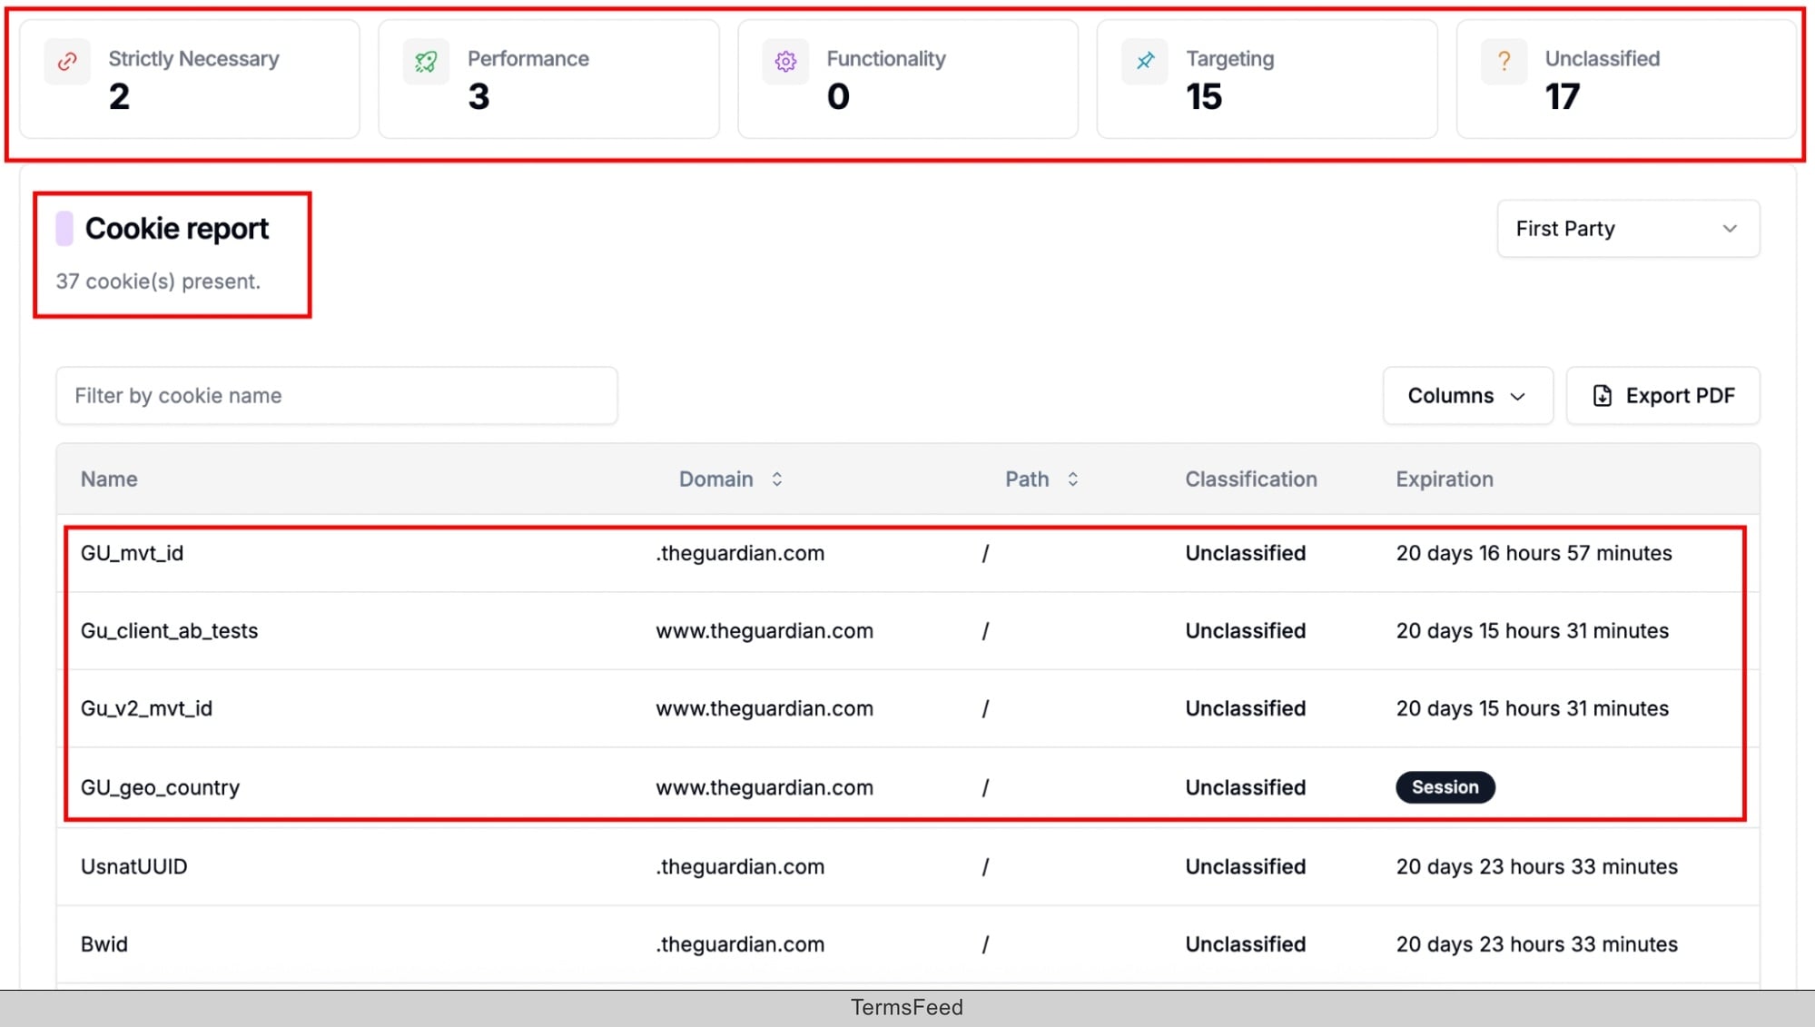Image resolution: width=1815 pixels, height=1027 pixels.
Task: Click the Name column header
Action: [109, 479]
